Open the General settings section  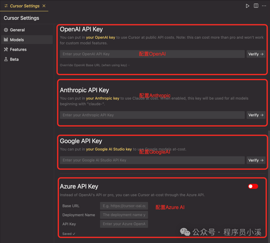click(x=27, y=30)
